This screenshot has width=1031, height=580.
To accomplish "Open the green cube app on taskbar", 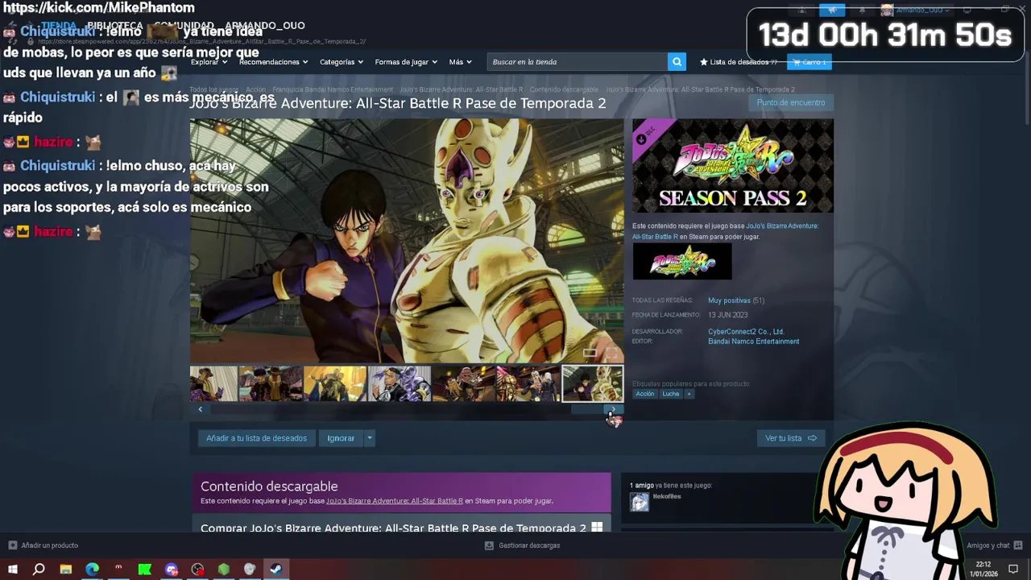I will (224, 570).
